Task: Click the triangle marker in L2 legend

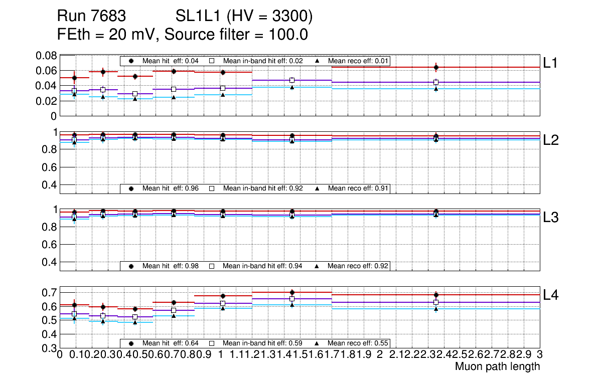Action: point(318,188)
